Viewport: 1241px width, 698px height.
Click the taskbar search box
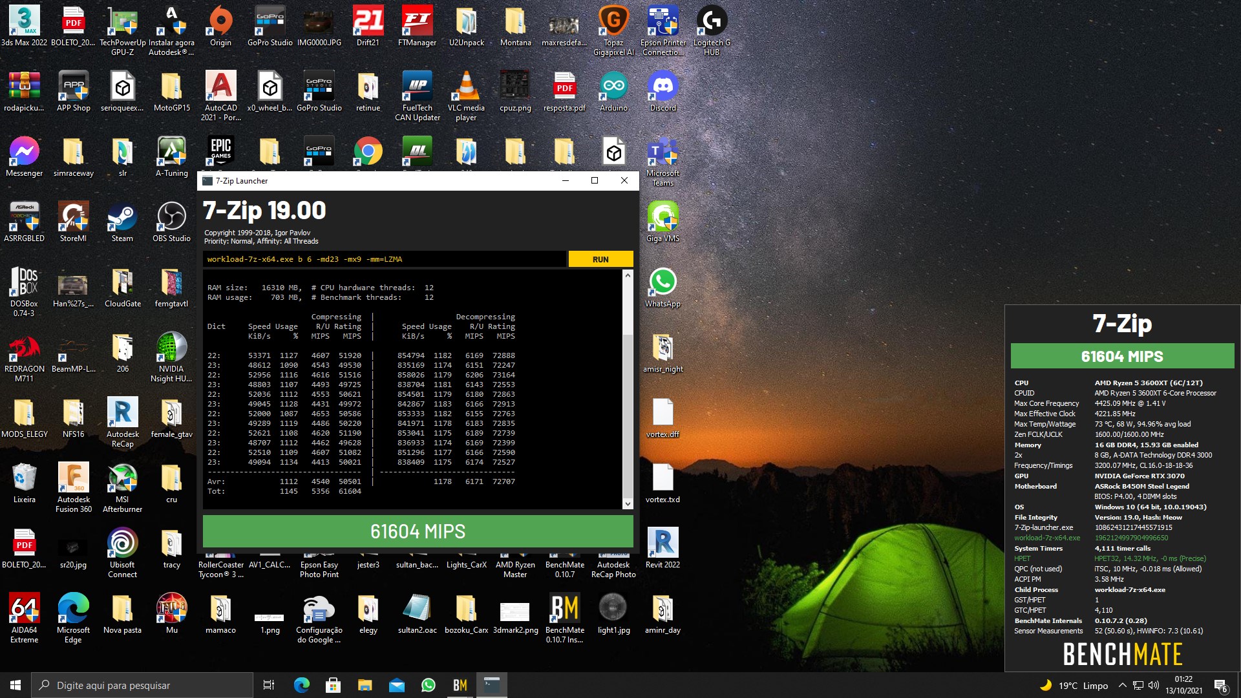(142, 685)
